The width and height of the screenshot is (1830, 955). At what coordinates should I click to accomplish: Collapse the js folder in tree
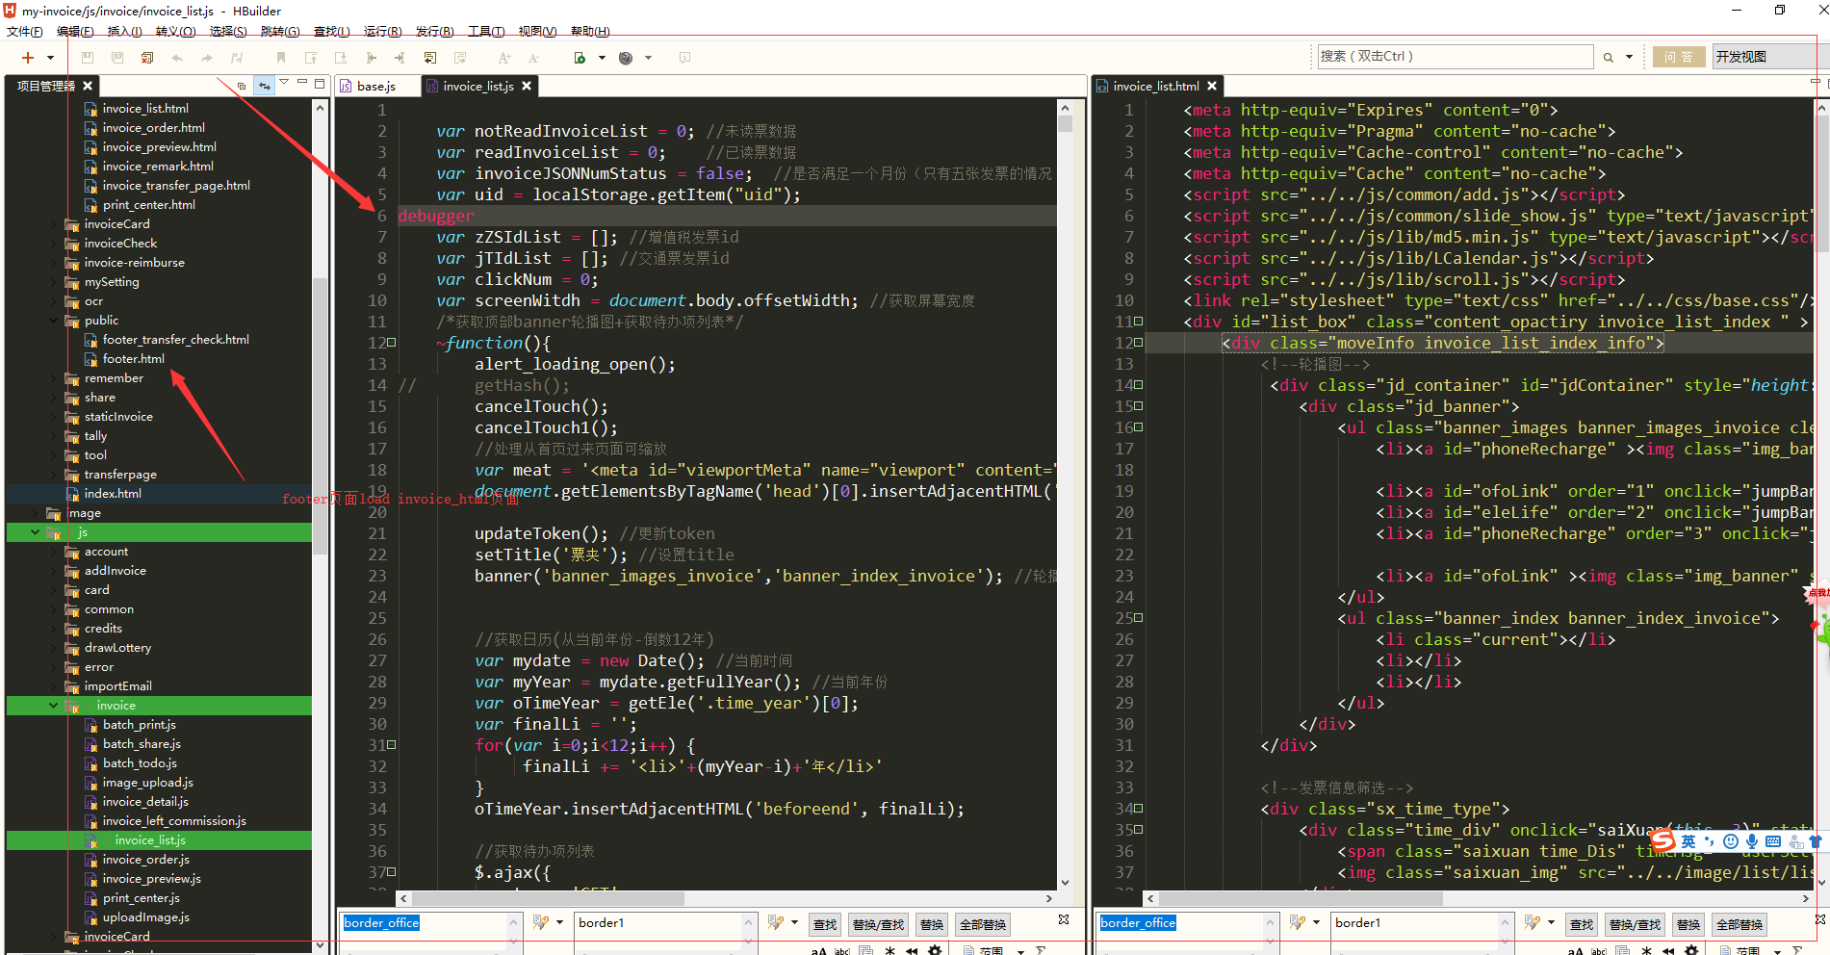tap(36, 532)
